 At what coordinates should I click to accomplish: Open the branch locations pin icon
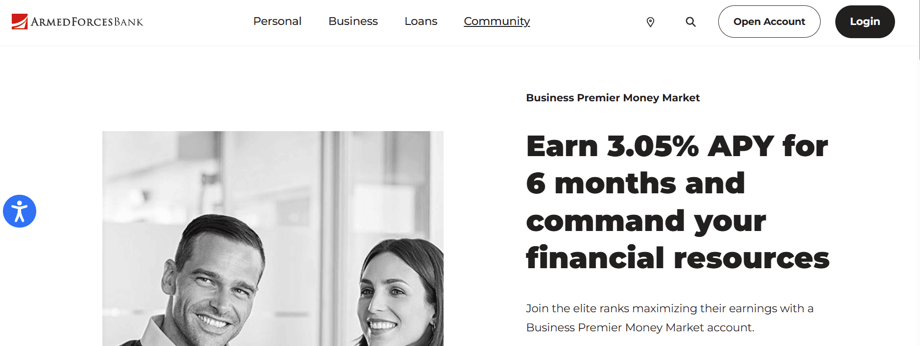(x=650, y=22)
